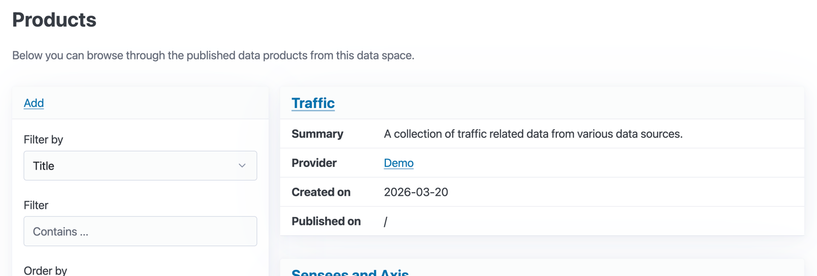Click the Products page heading
Image resolution: width=817 pixels, height=276 pixels.
(x=54, y=20)
